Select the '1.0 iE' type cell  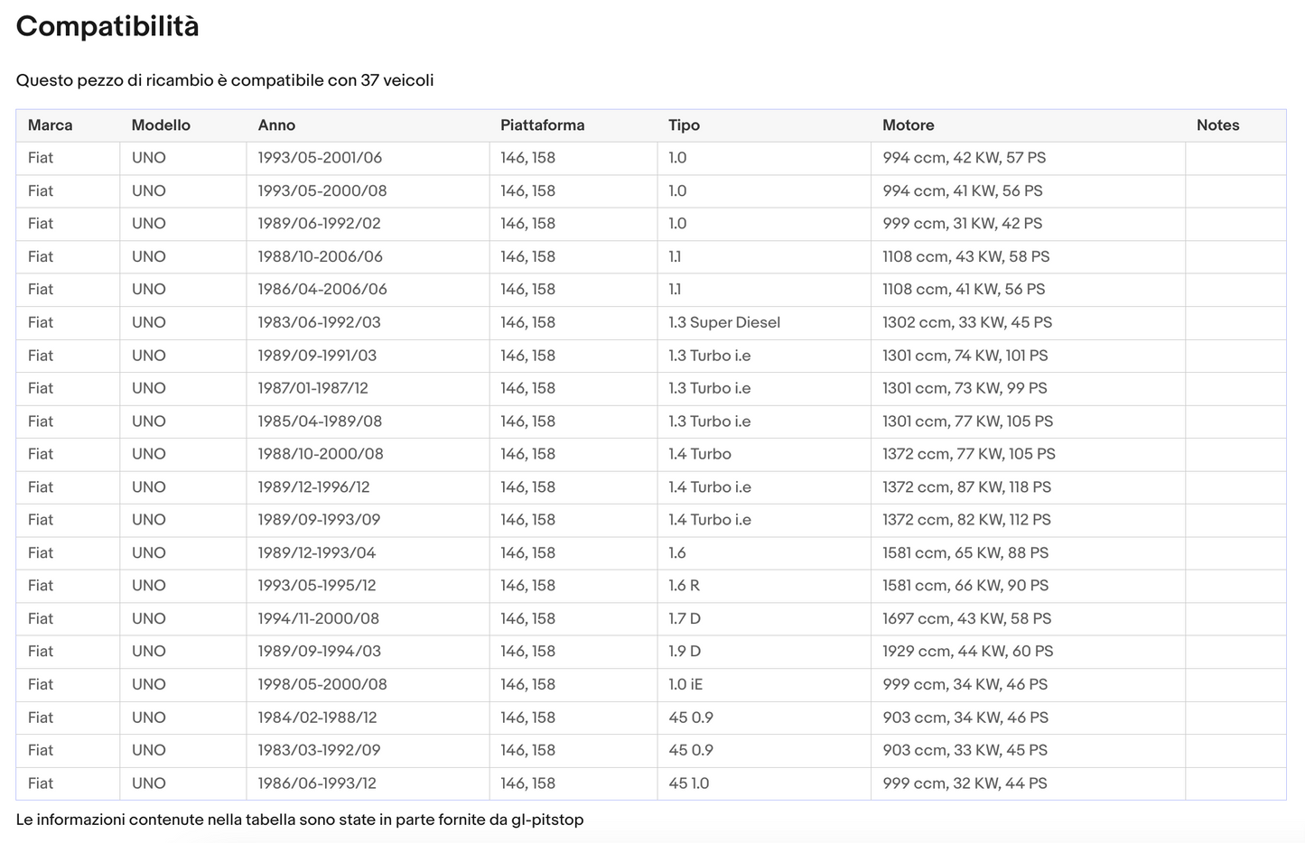tap(685, 684)
